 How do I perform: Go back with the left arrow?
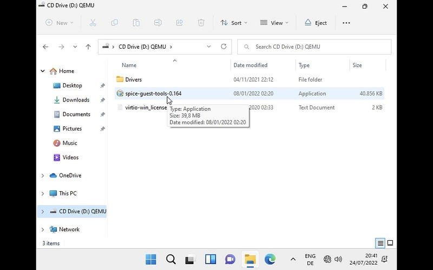pos(45,47)
